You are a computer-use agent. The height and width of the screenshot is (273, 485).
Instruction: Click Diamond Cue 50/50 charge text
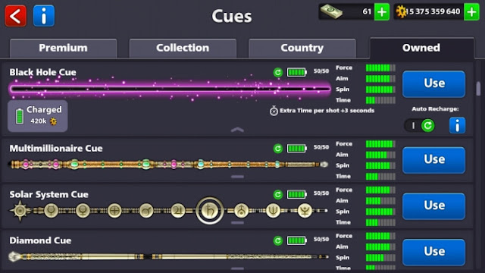coord(321,240)
